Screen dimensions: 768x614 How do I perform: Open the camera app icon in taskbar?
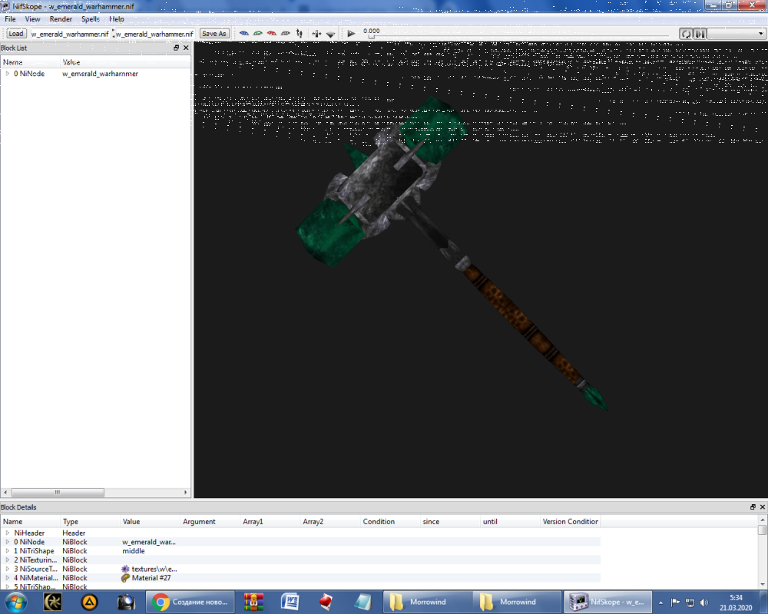(x=126, y=602)
